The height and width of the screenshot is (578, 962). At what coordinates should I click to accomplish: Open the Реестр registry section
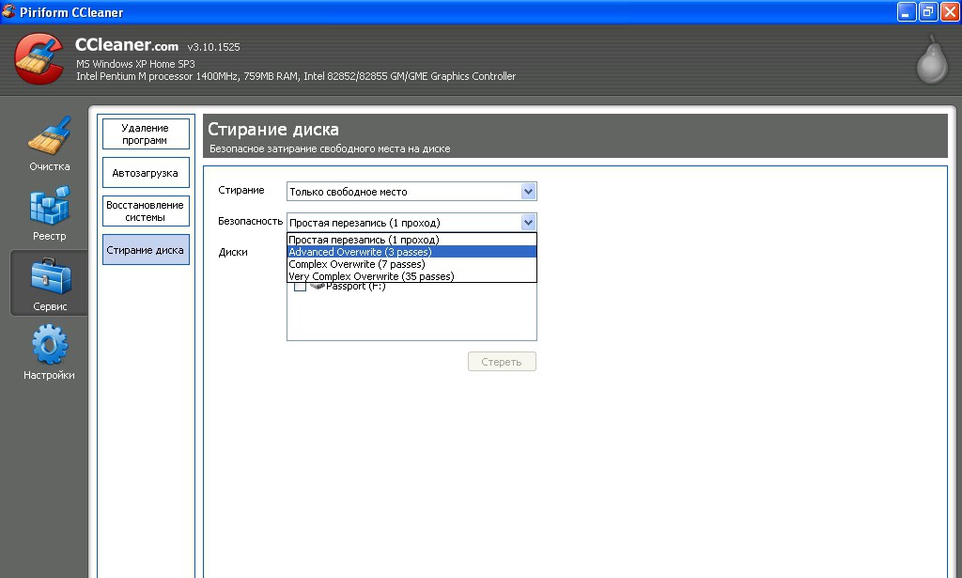[x=49, y=213]
